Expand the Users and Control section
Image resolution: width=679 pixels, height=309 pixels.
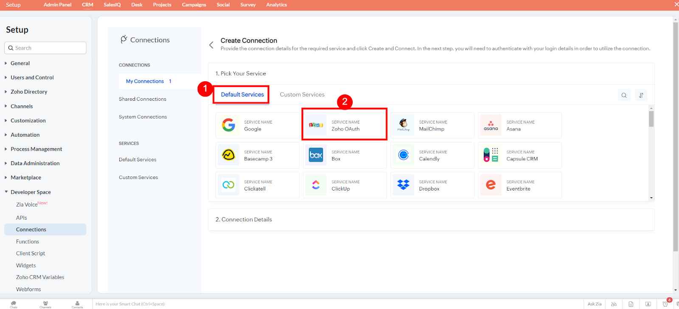[x=32, y=77]
